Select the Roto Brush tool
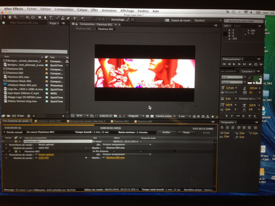 click(x=75, y=18)
